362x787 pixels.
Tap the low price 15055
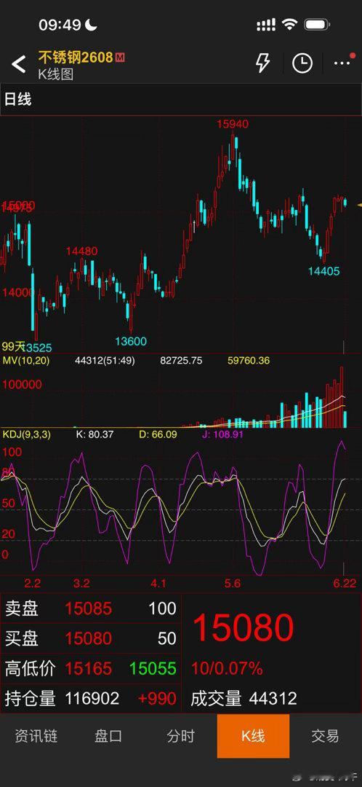pyautogui.click(x=153, y=668)
